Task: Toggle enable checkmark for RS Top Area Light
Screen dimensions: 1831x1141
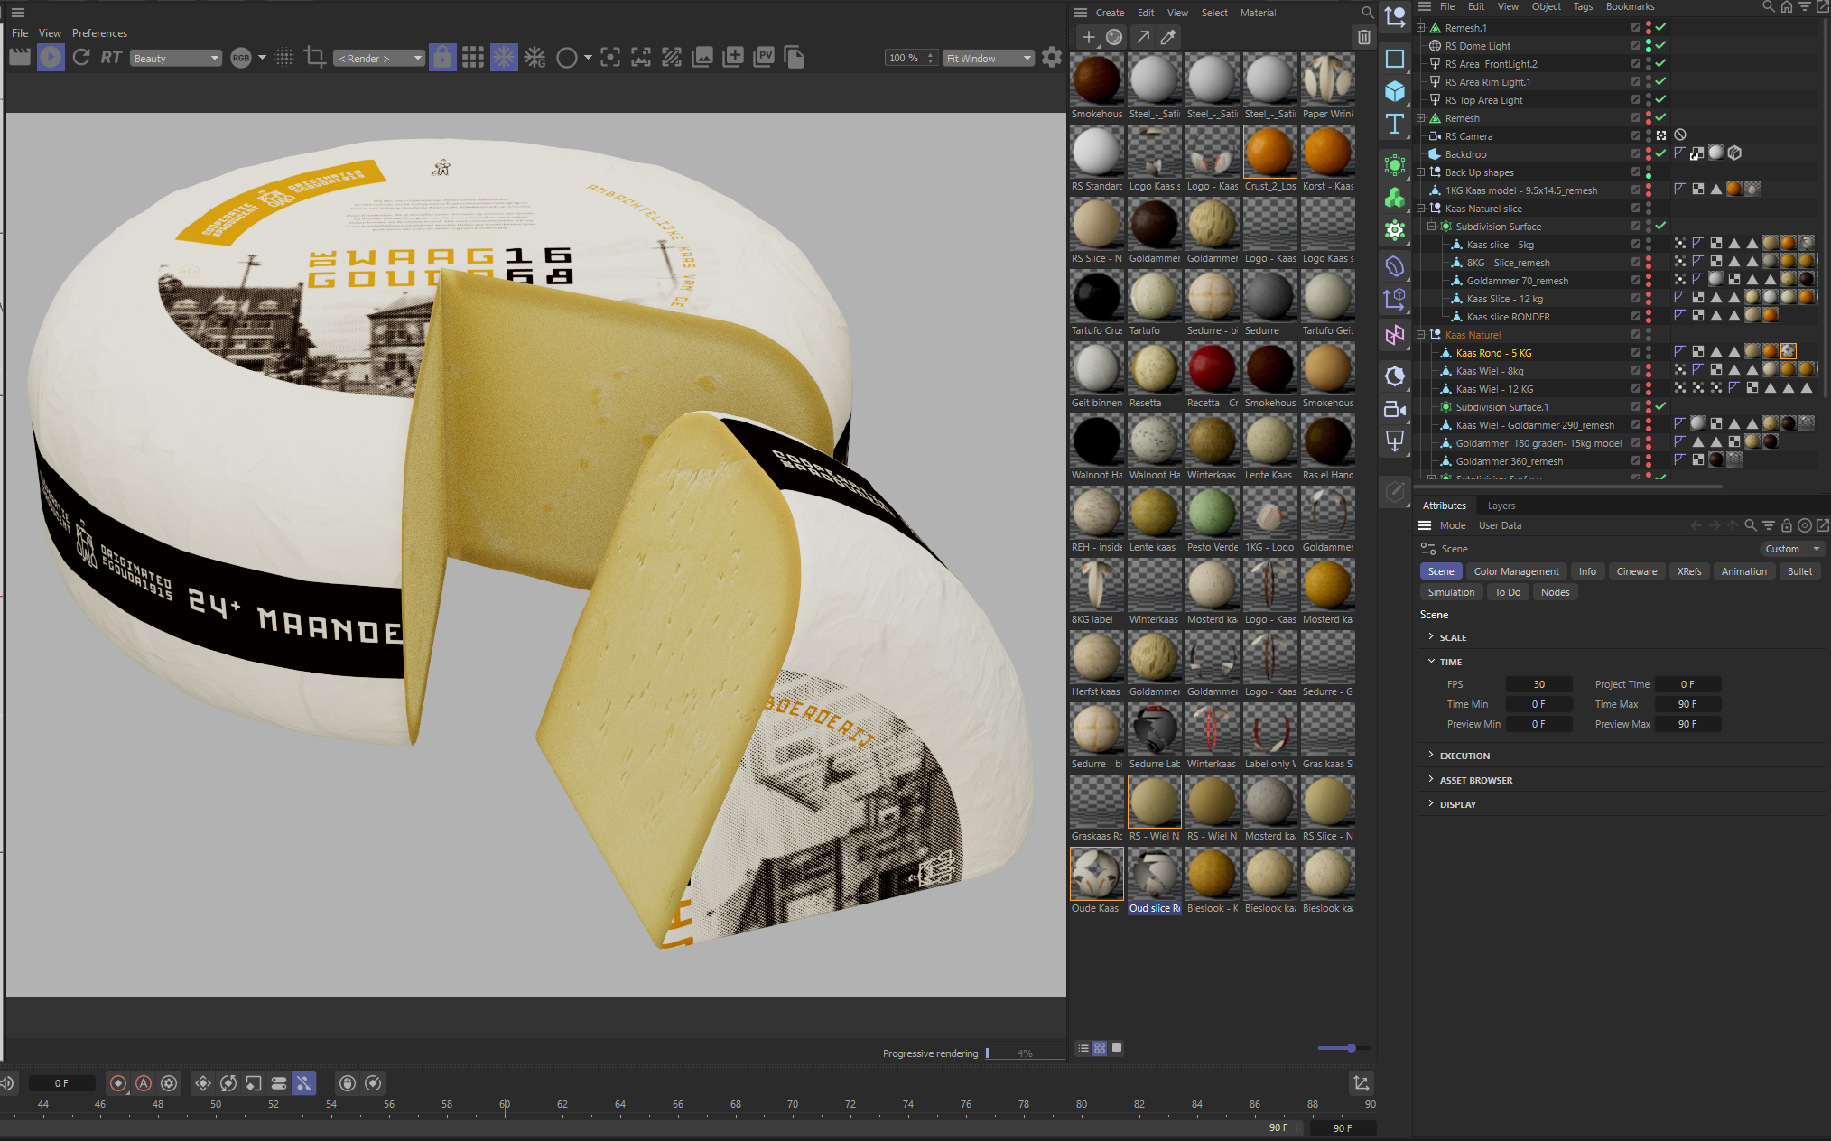Action: (x=1660, y=99)
